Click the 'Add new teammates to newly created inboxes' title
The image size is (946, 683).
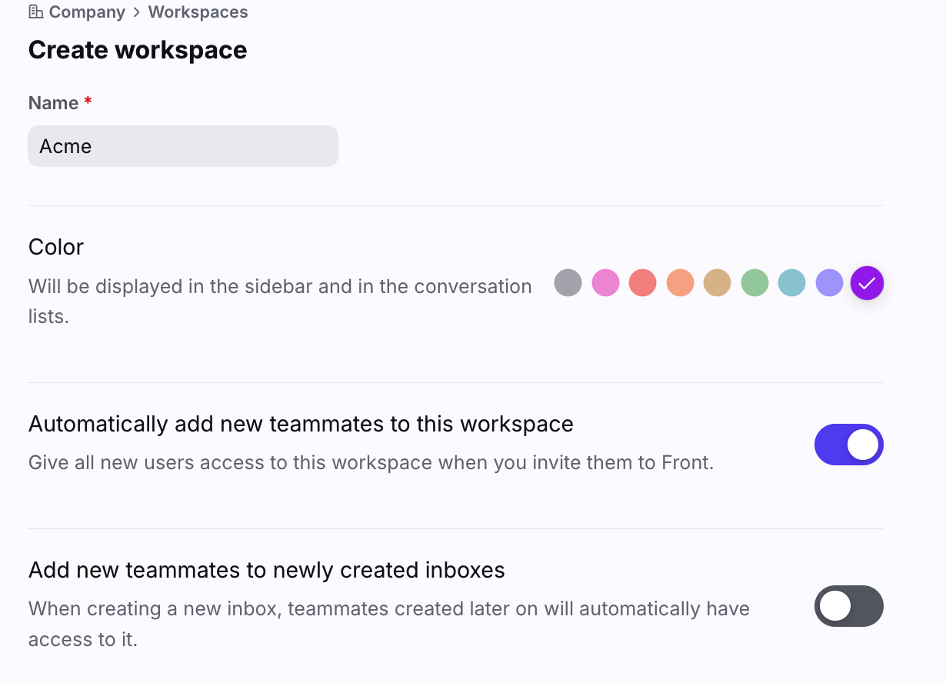pyautogui.click(x=266, y=570)
